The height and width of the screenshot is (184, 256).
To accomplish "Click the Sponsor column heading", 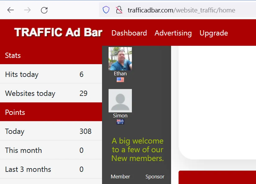I will tap(155, 177).
